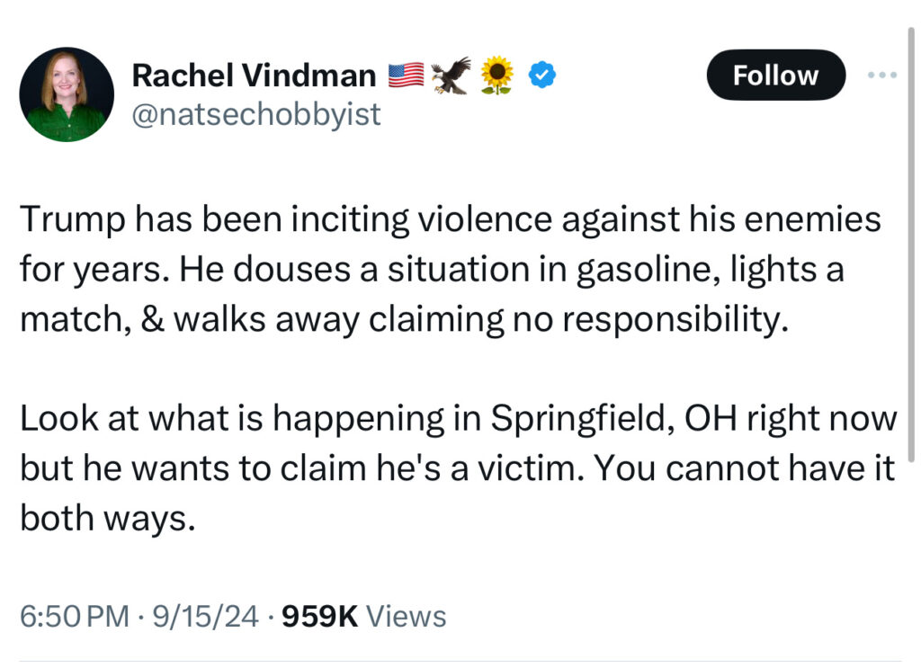
Task: Open Rachel Vindman's profile photo
Action: [67, 94]
